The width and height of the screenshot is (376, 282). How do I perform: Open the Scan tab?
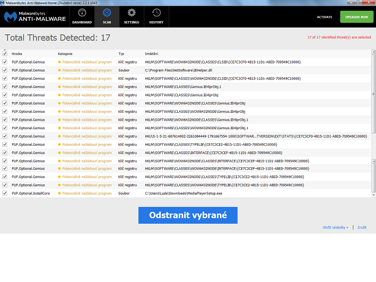pos(107,16)
